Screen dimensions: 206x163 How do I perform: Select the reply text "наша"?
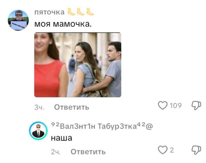62,138
